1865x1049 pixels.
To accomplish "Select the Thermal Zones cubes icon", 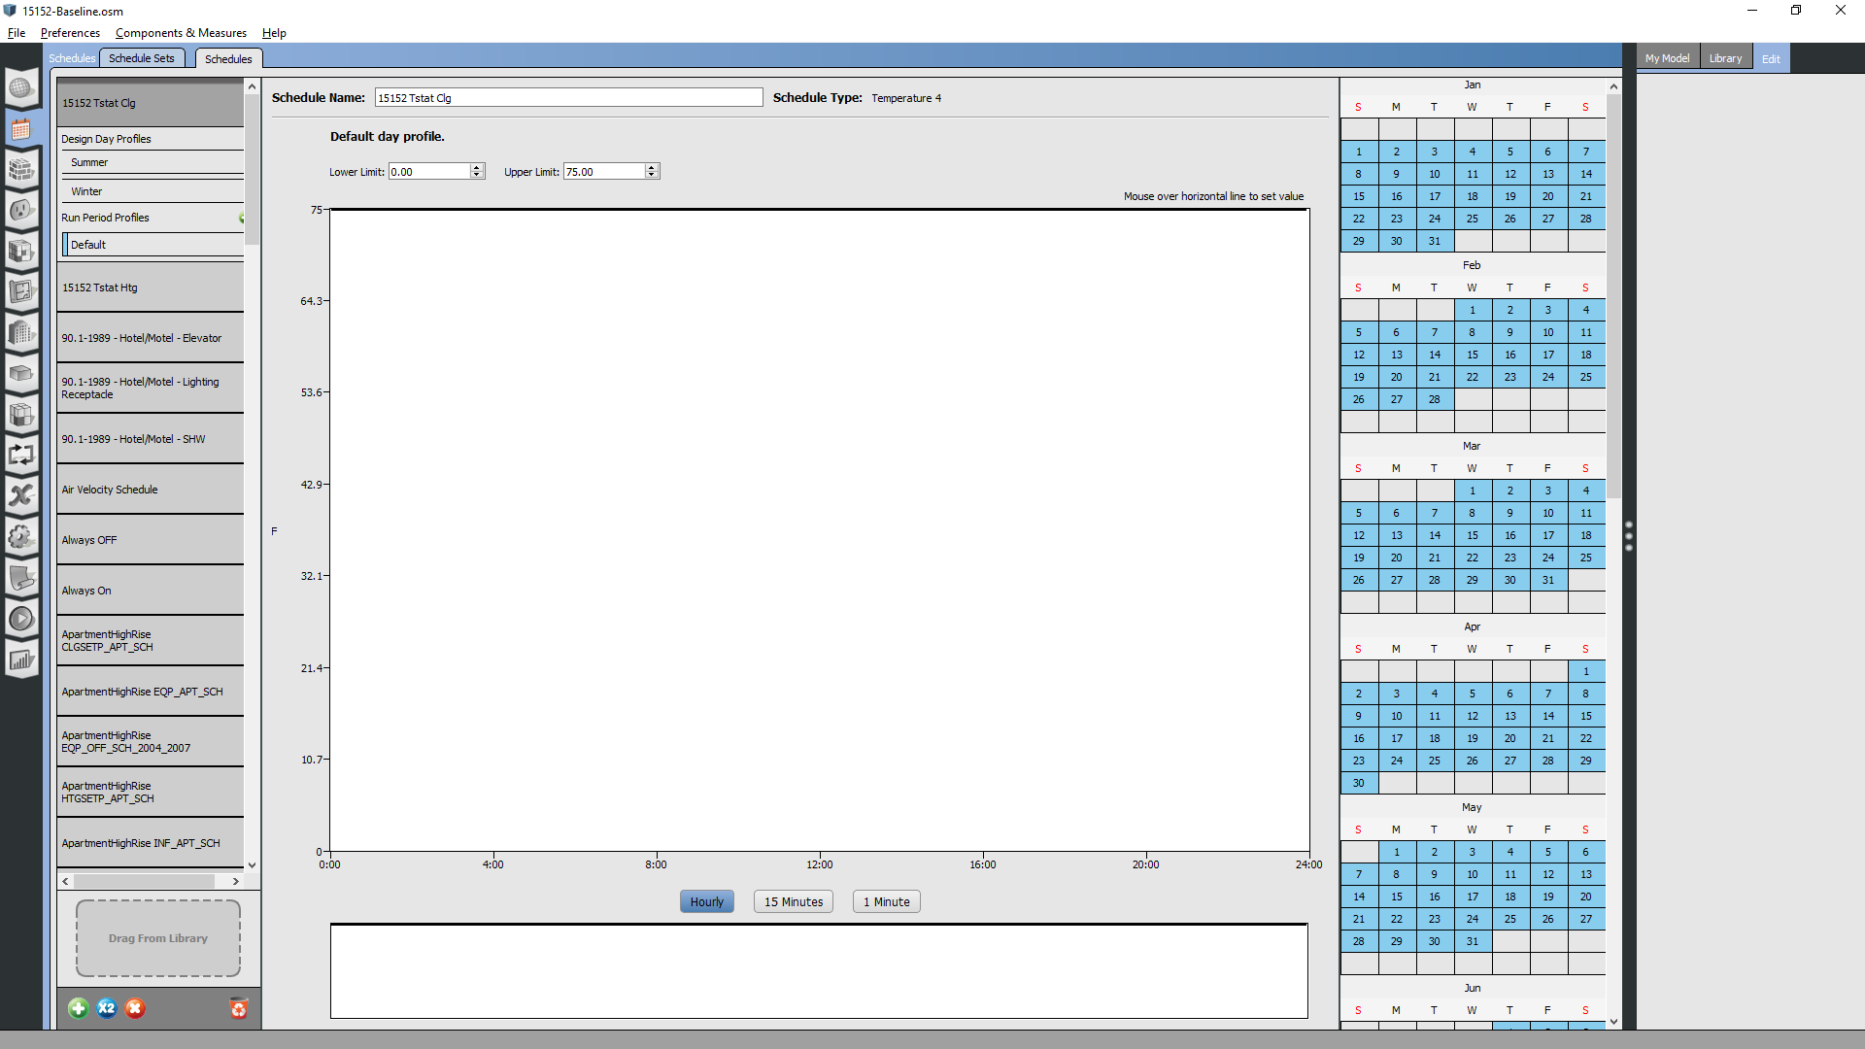I will [x=21, y=415].
